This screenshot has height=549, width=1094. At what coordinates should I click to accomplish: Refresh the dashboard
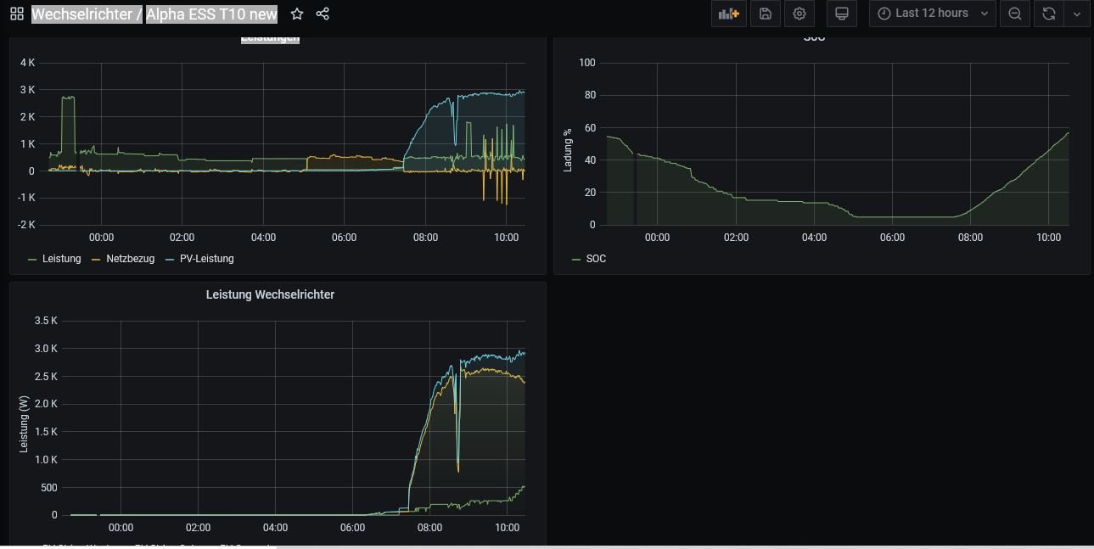coord(1049,14)
